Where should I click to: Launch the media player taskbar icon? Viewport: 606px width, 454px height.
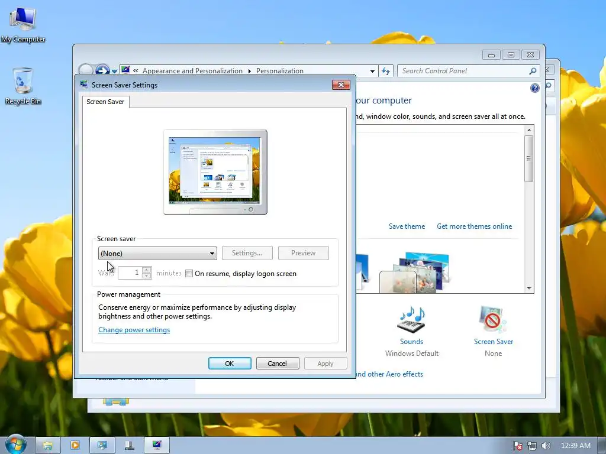pyautogui.click(x=75, y=446)
